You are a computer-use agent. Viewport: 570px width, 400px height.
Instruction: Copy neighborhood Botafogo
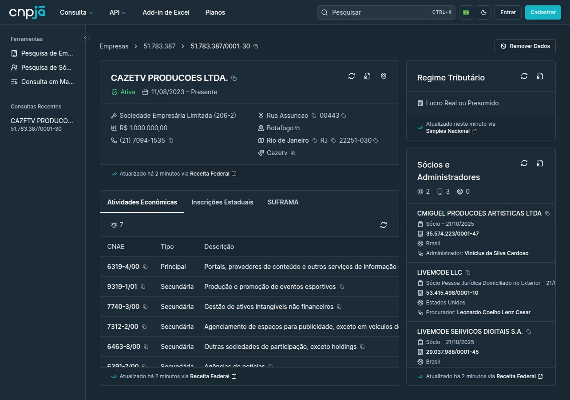coord(297,128)
